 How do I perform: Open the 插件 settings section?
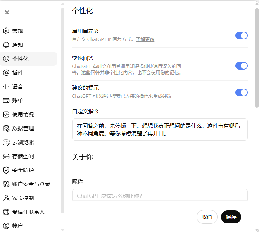[29, 73]
